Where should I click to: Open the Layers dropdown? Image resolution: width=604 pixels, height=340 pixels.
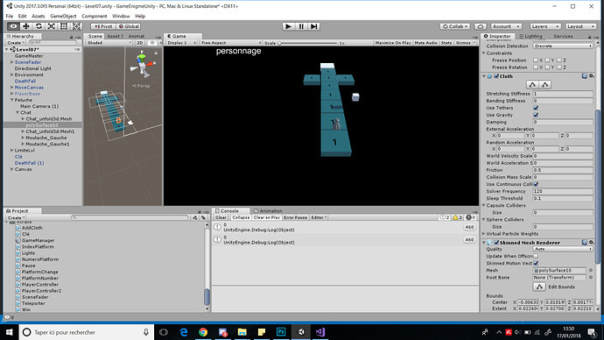point(545,26)
